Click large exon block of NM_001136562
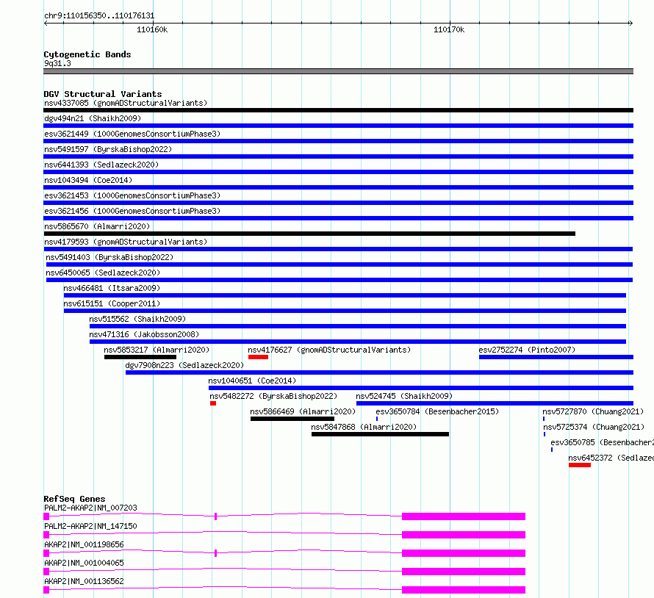This screenshot has height=598, width=654. point(464,590)
